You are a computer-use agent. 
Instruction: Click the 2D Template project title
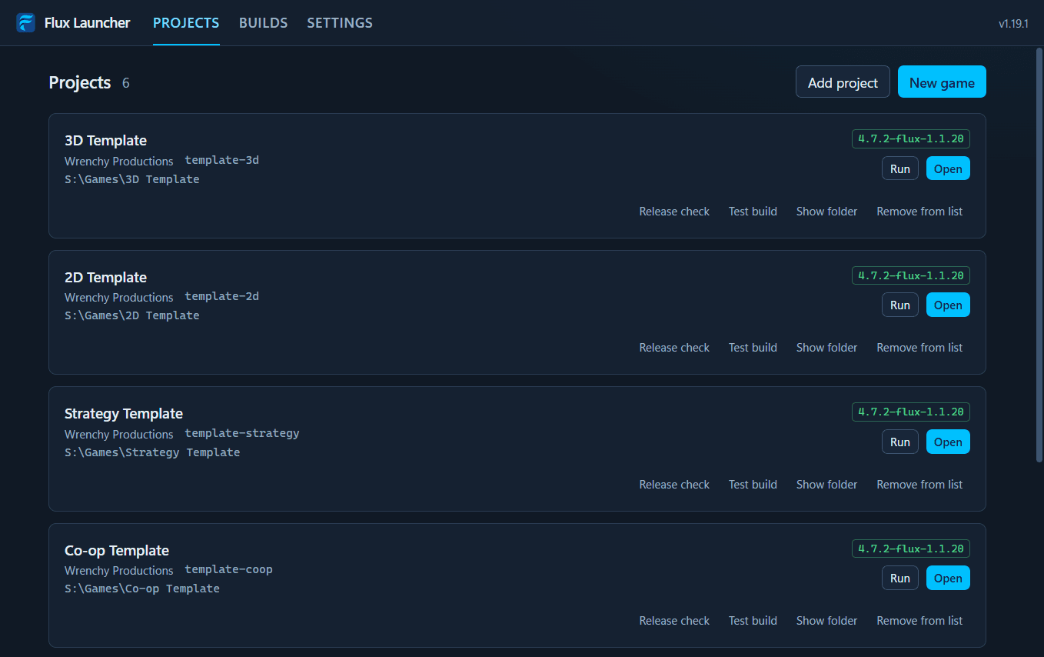pyautogui.click(x=105, y=278)
